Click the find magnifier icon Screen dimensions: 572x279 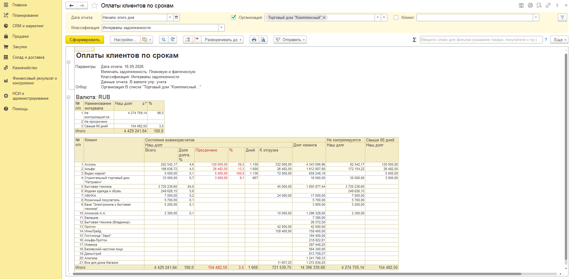tap(164, 40)
